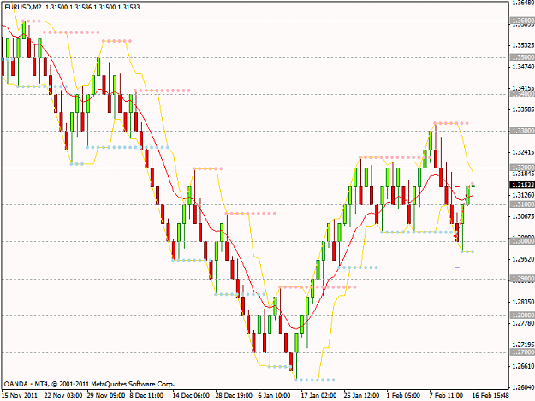Click the 1.31260 price axis label
The width and height of the screenshot is (535, 401).
(x=523, y=195)
